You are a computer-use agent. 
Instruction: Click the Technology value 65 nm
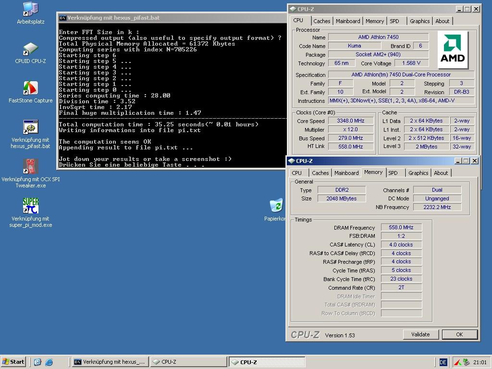click(x=342, y=63)
